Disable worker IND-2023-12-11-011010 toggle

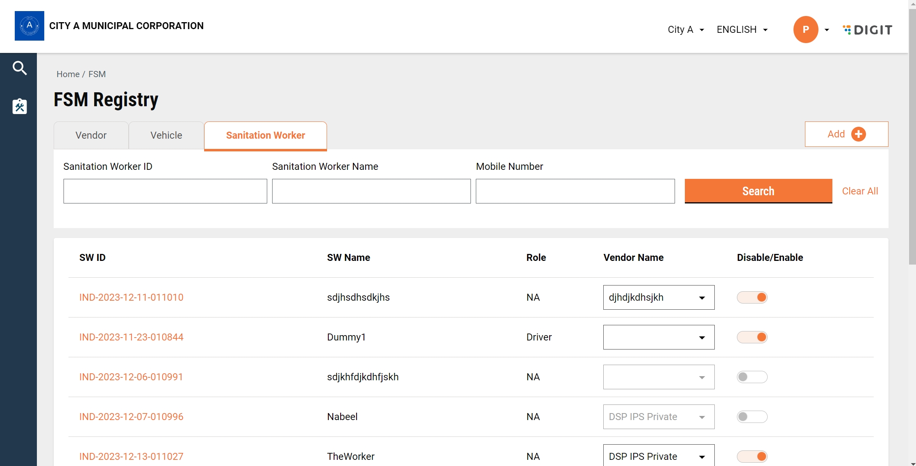click(752, 297)
